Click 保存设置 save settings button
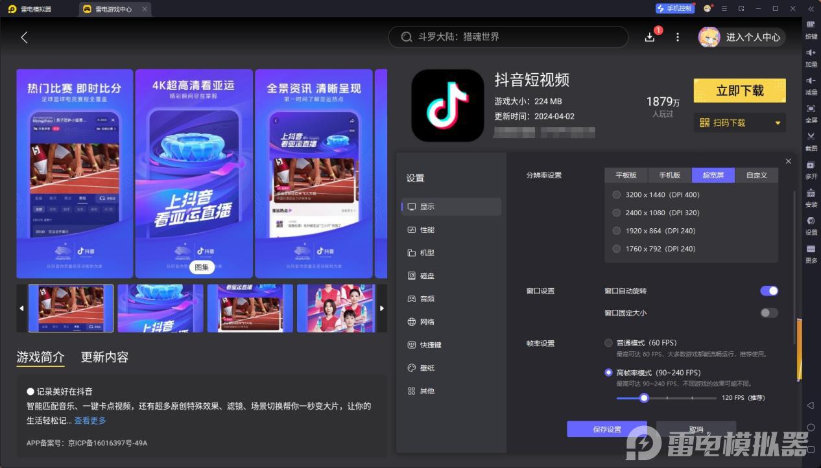The width and height of the screenshot is (821, 468). 607,429
